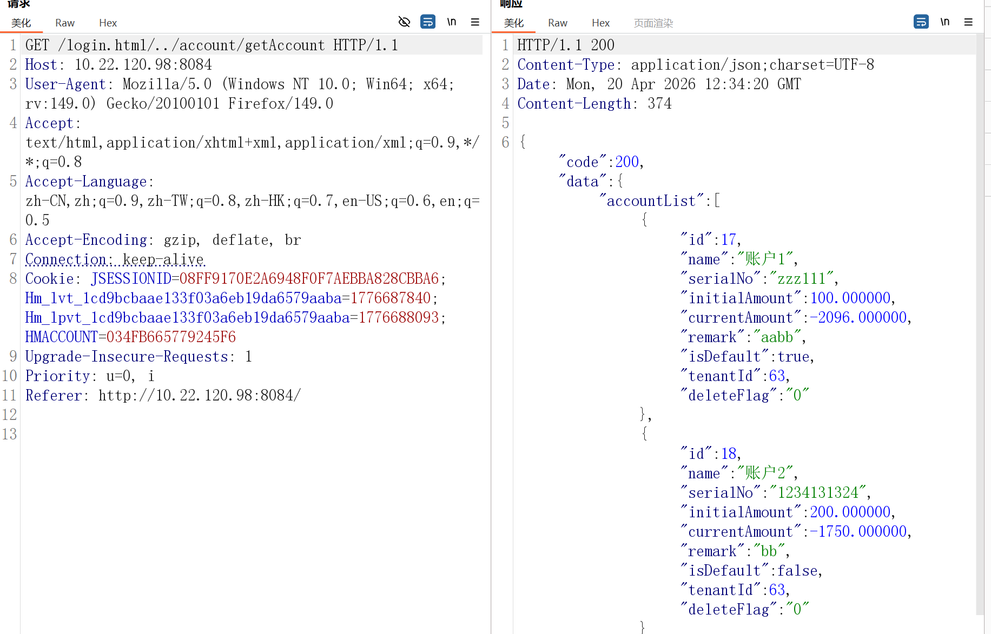Open request panel hamburger menu
This screenshot has width=991, height=634.
[475, 22]
